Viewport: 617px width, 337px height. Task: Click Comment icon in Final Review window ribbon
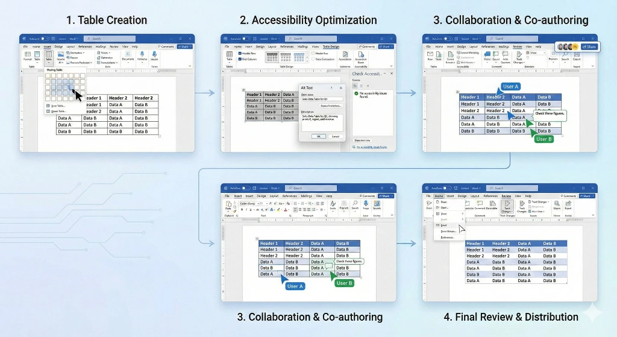(x=480, y=203)
